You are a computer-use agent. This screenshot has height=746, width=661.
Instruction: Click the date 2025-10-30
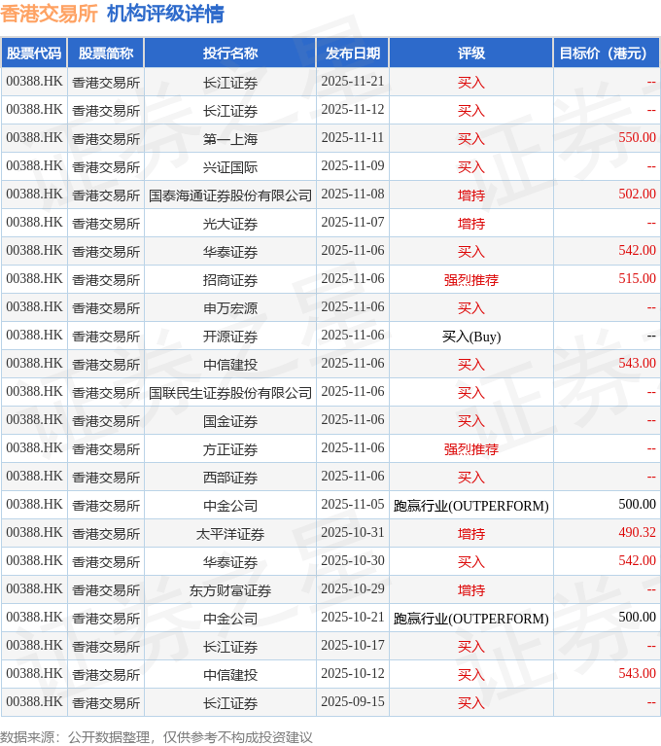pyautogui.click(x=353, y=560)
